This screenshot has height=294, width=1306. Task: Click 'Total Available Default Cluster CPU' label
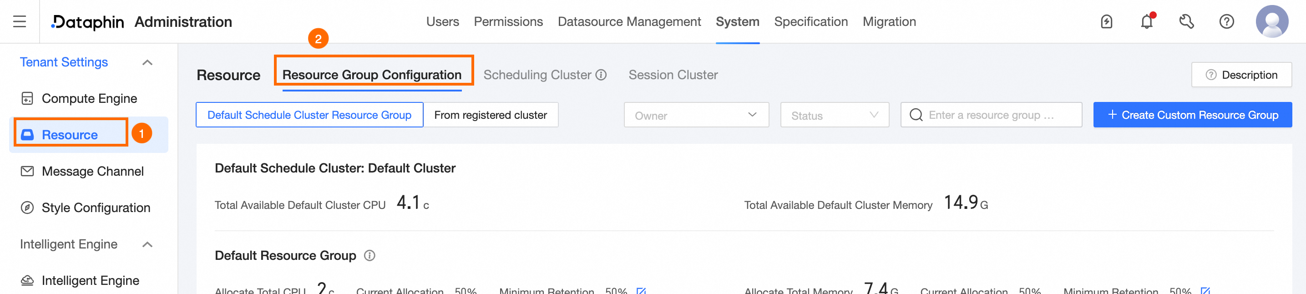(300, 205)
